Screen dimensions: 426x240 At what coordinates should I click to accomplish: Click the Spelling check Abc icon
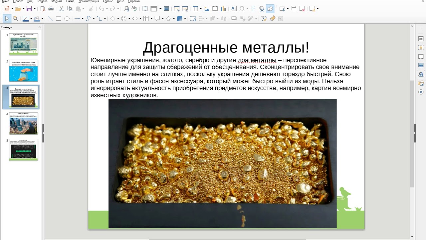[134, 9]
